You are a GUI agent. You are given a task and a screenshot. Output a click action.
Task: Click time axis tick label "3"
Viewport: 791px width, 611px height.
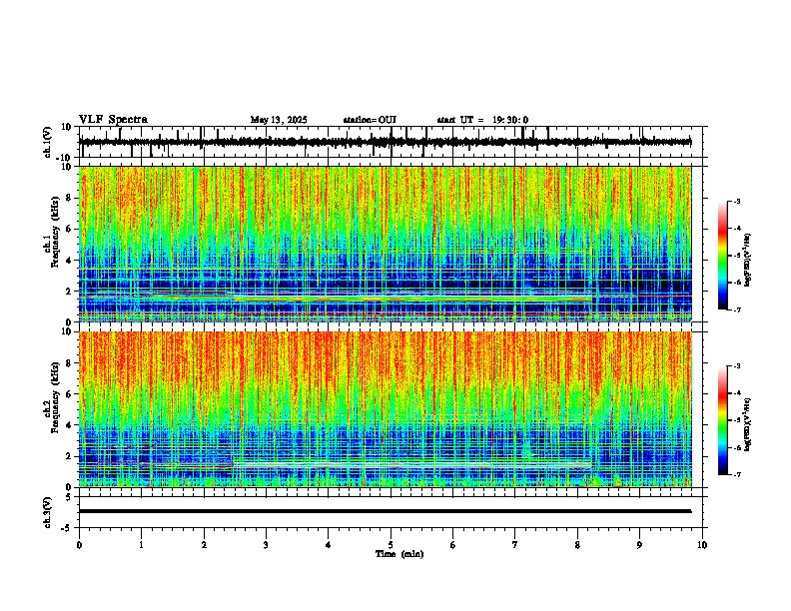266,545
